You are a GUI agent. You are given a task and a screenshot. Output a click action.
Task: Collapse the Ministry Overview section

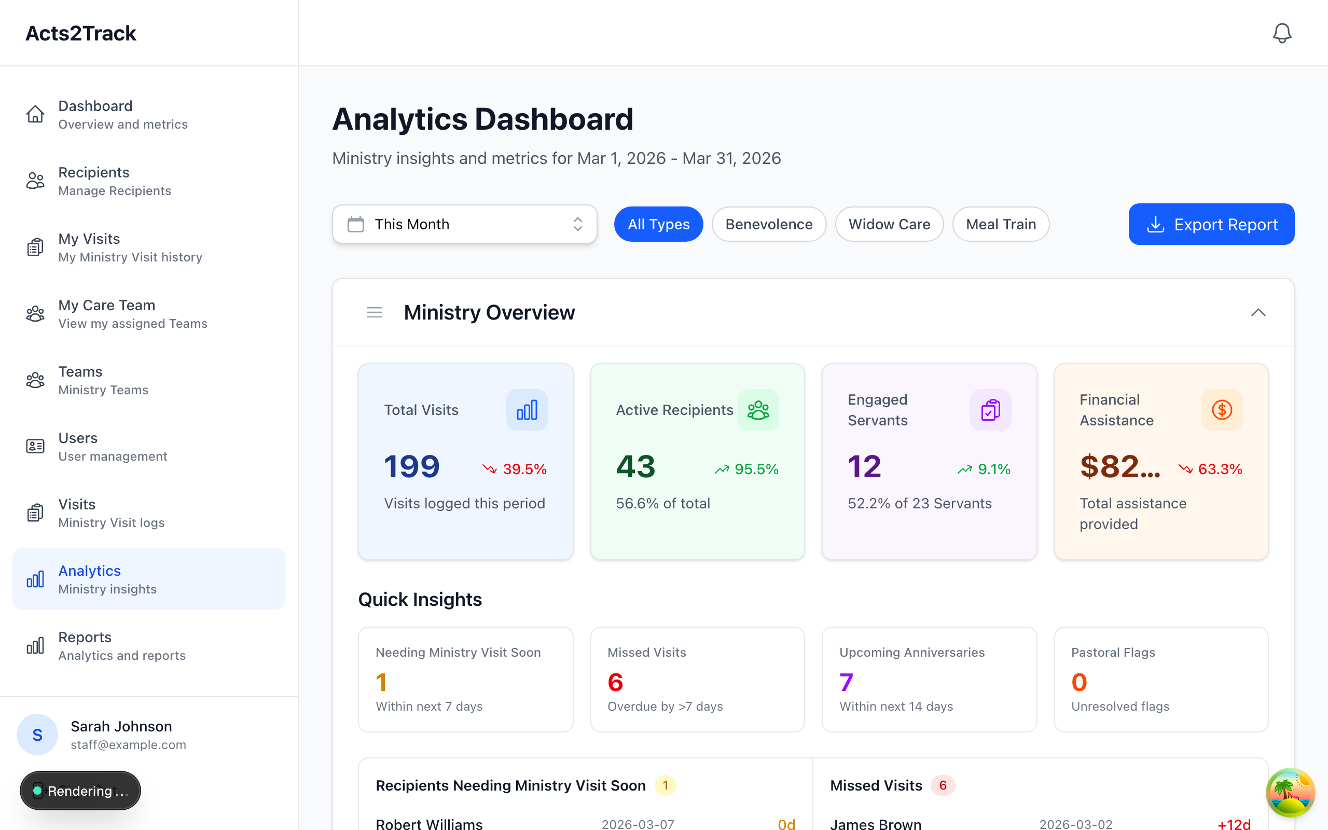pos(1259,312)
